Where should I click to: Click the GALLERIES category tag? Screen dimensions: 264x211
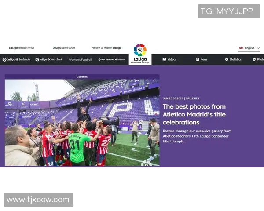192,98
